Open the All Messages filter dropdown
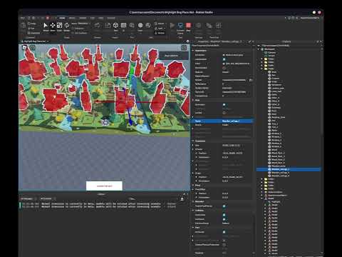 click(x=28, y=198)
